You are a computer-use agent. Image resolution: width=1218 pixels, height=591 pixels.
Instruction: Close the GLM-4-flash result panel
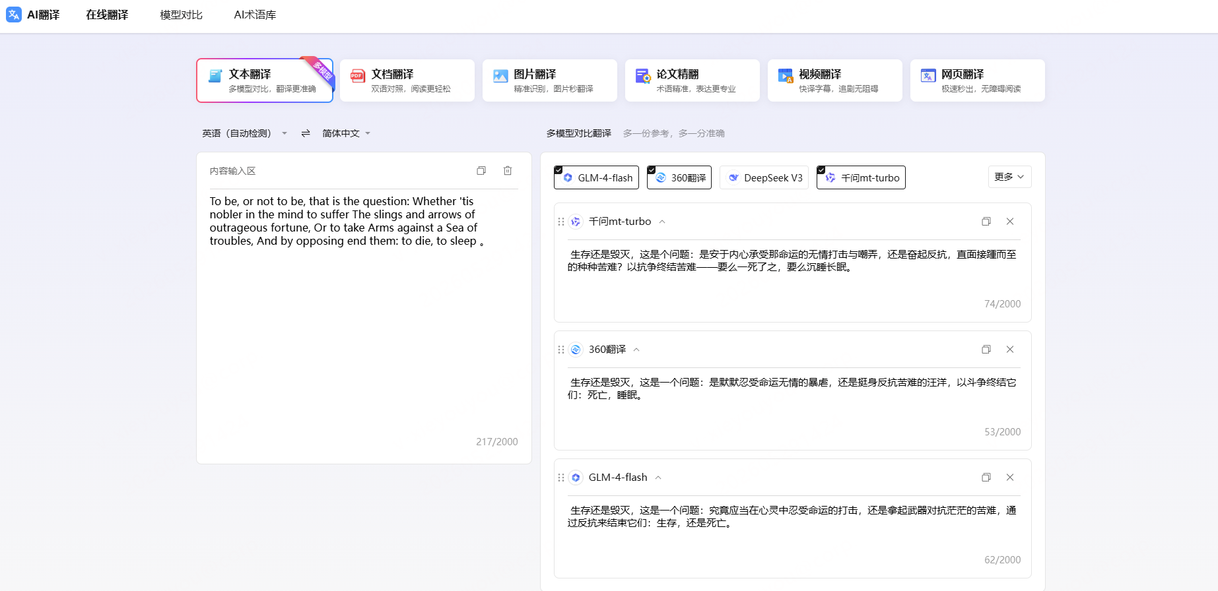1010,478
